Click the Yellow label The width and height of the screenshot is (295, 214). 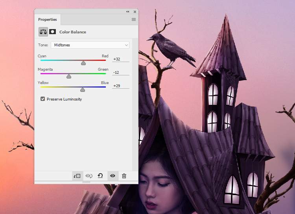point(43,83)
